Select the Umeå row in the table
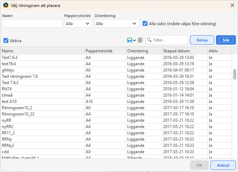Viewport: 238px width, 172px height. (42, 95)
